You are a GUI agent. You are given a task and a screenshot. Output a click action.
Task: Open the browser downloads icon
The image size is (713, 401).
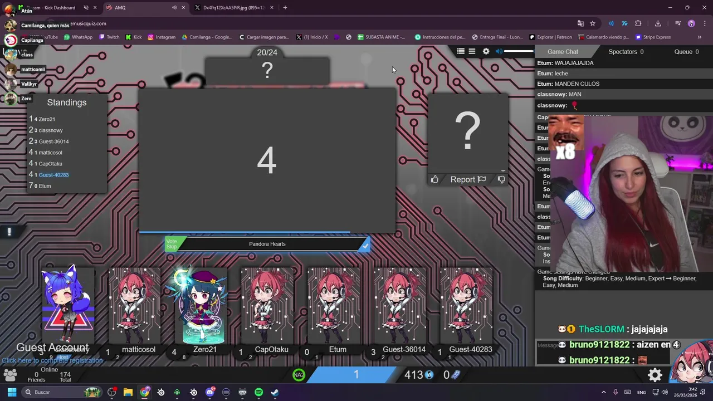[x=658, y=23]
